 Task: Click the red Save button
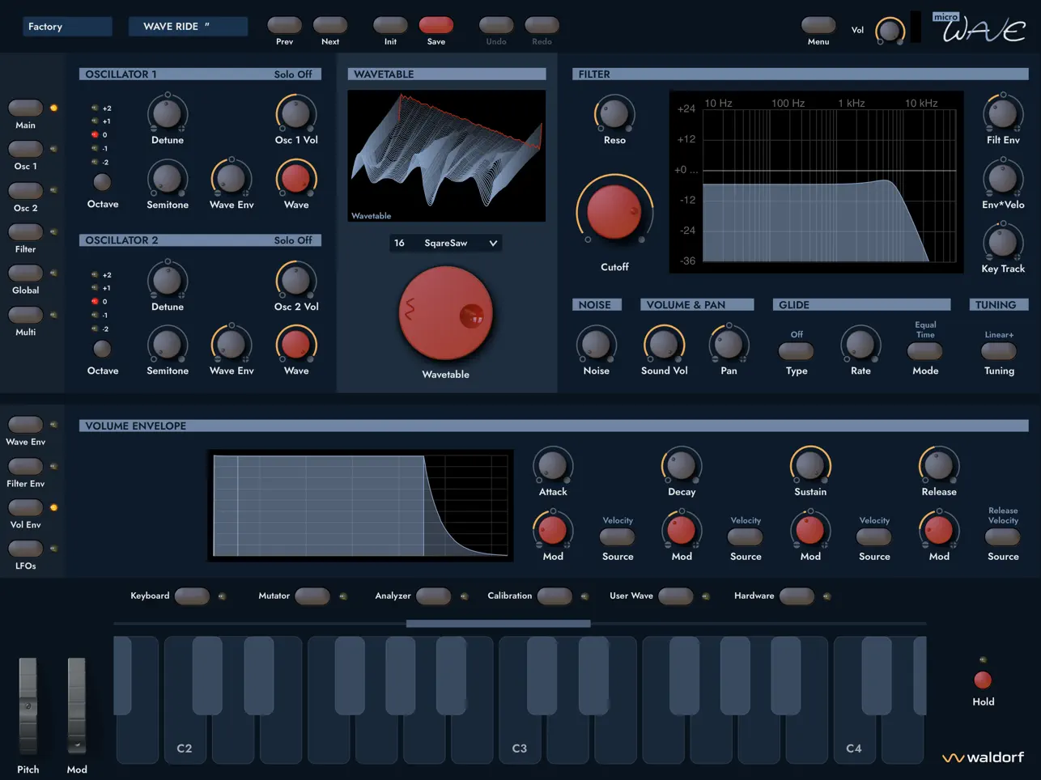point(436,25)
